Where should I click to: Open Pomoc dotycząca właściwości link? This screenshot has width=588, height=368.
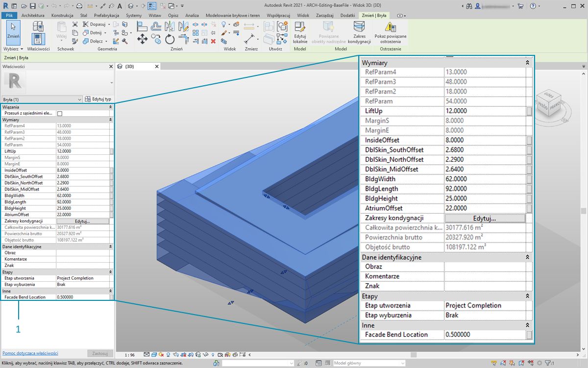[30, 353]
